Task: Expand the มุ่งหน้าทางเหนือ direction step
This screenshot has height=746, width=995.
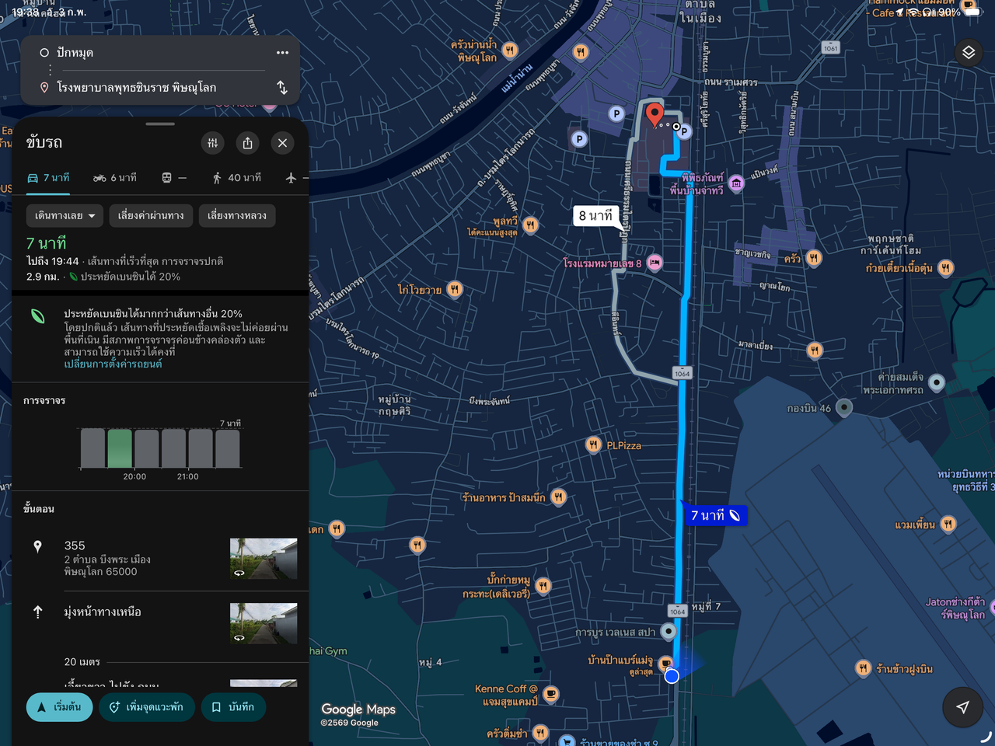Action: tap(103, 612)
